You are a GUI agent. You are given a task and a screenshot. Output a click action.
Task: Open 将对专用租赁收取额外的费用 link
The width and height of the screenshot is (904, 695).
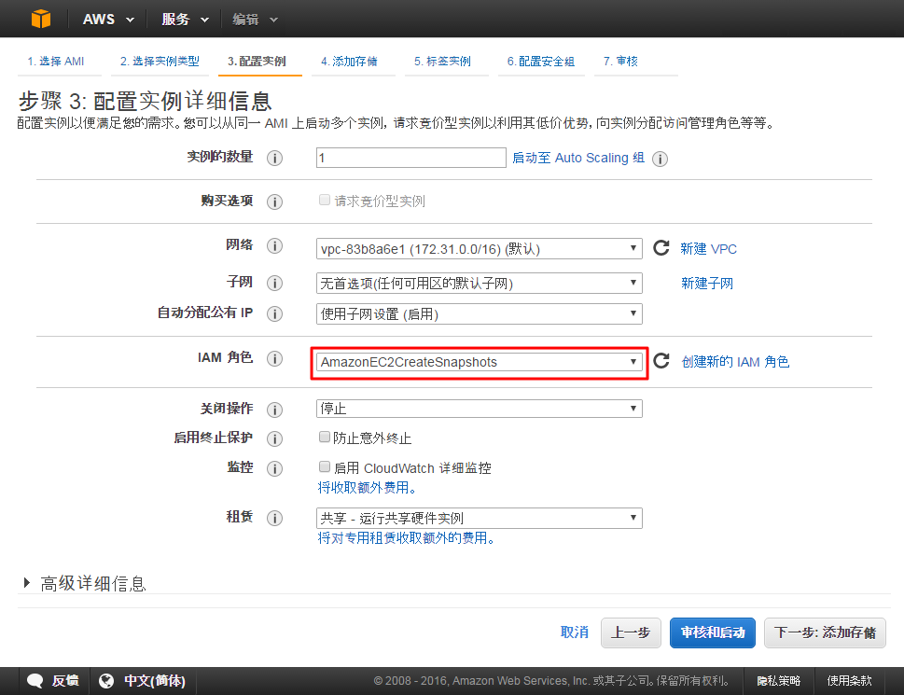click(406, 537)
